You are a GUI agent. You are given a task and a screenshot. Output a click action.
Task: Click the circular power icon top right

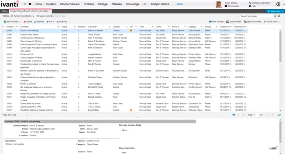(x=278, y=4)
